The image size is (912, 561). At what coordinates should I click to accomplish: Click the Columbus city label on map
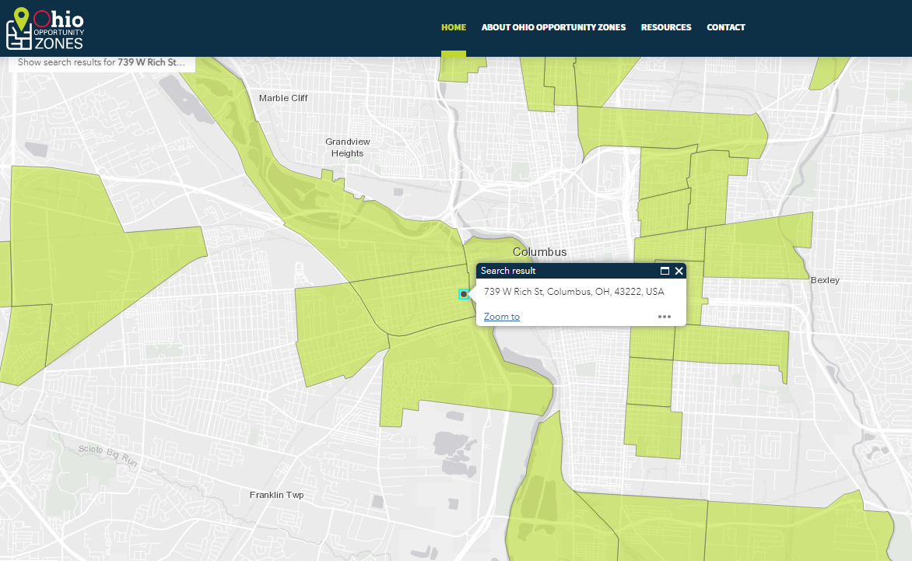539,252
